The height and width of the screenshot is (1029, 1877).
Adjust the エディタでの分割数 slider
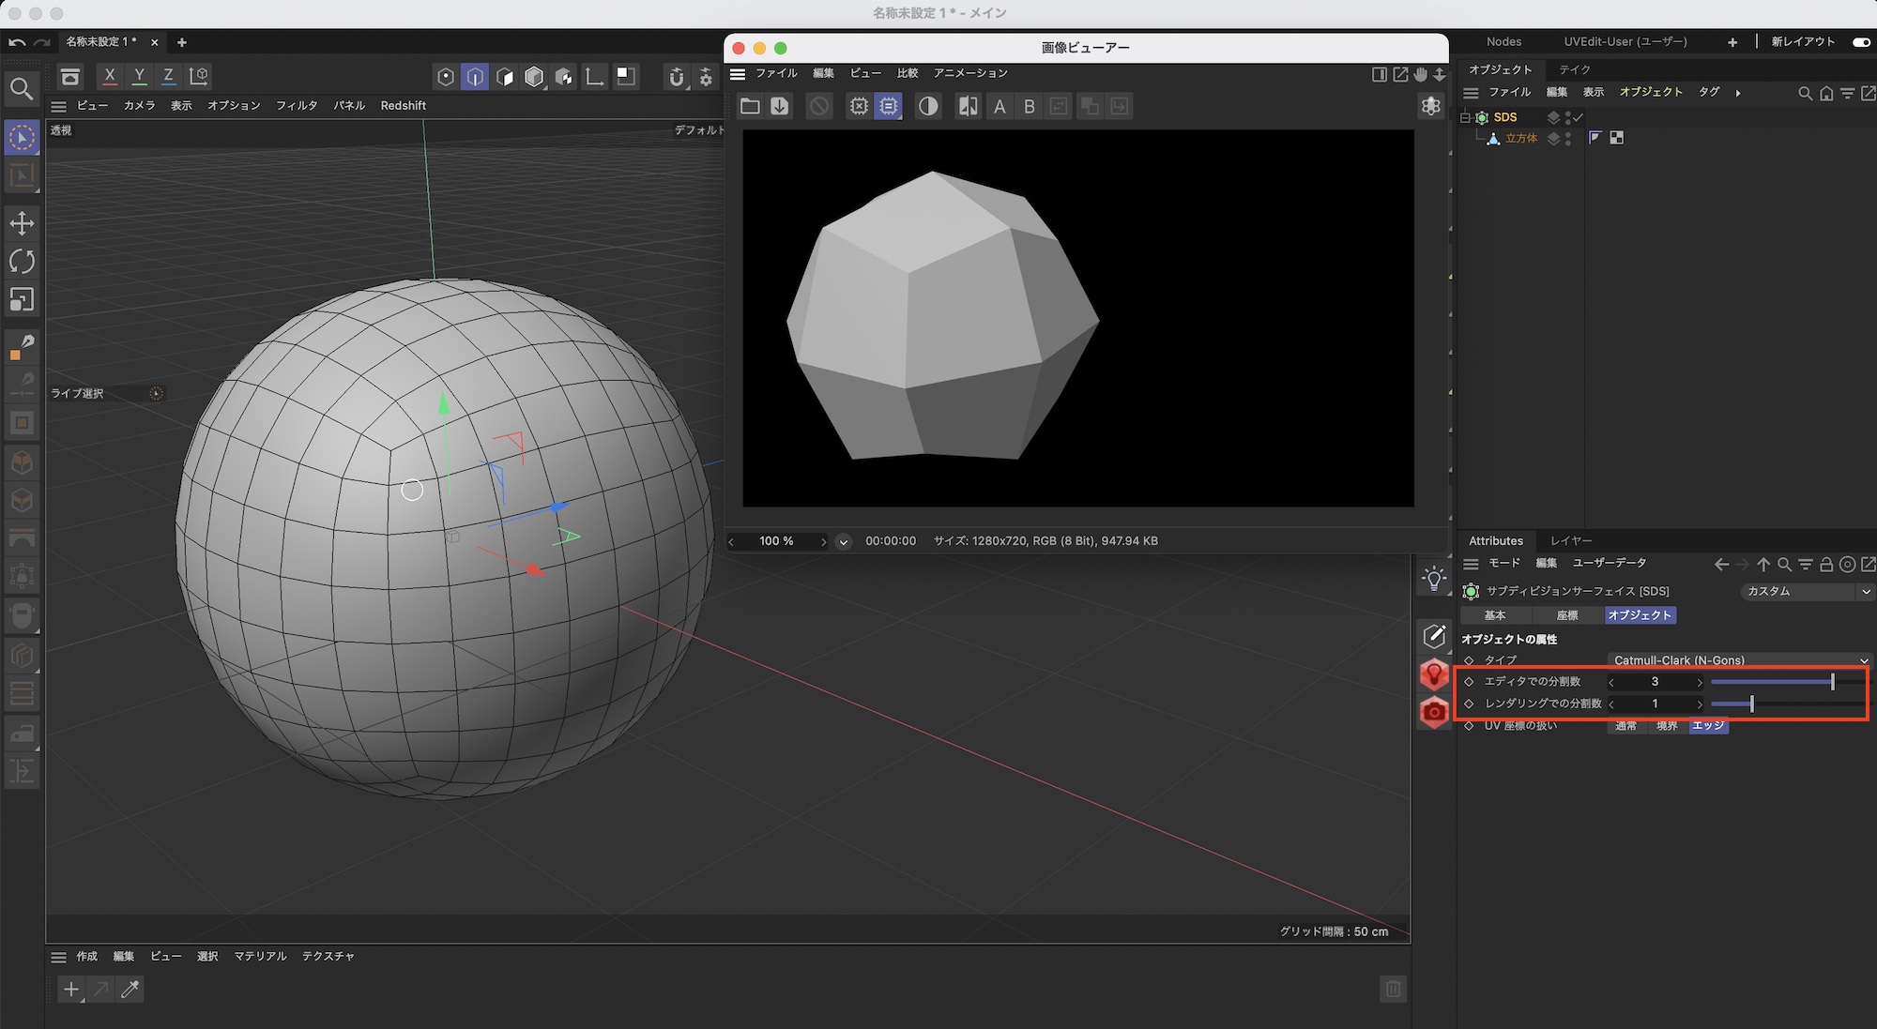[x=1832, y=682]
